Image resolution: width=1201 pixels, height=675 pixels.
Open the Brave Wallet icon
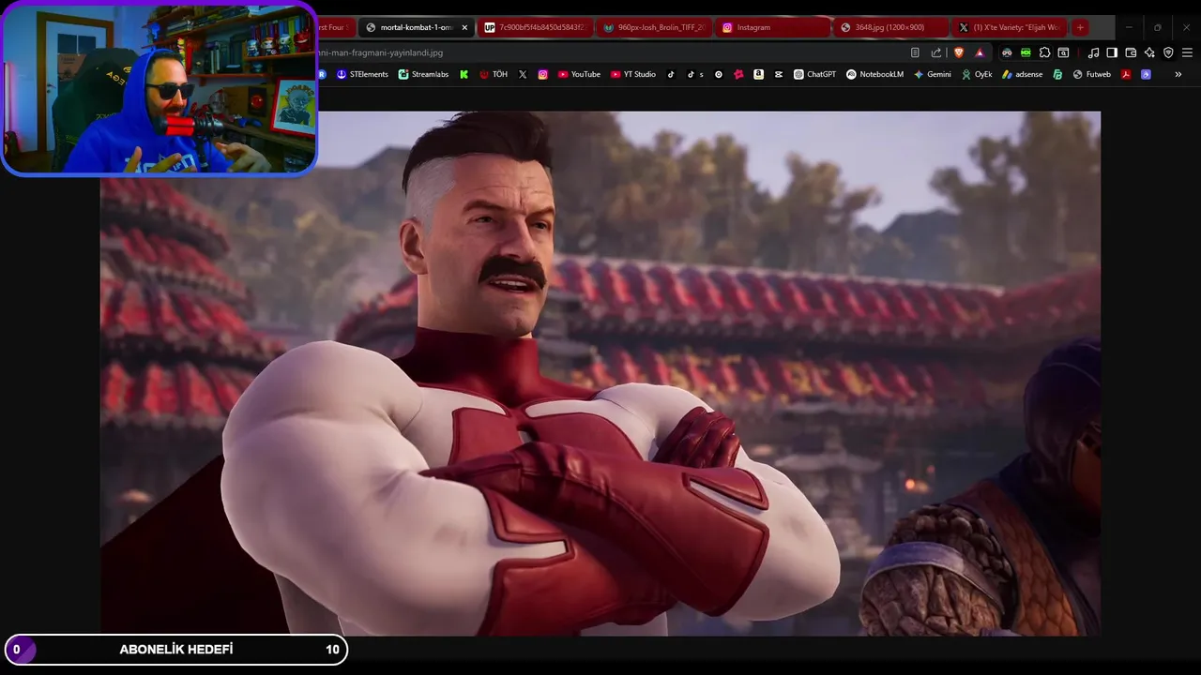(1131, 52)
